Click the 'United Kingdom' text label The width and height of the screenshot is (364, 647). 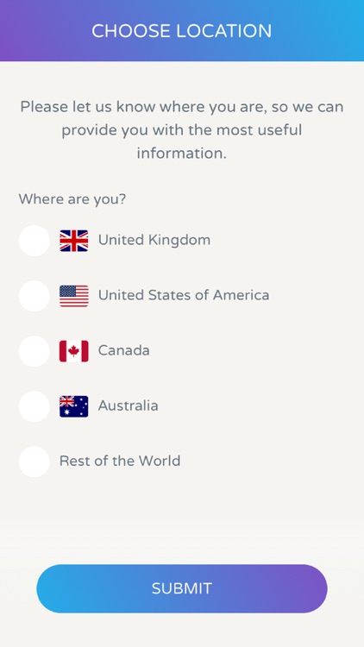coord(154,240)
